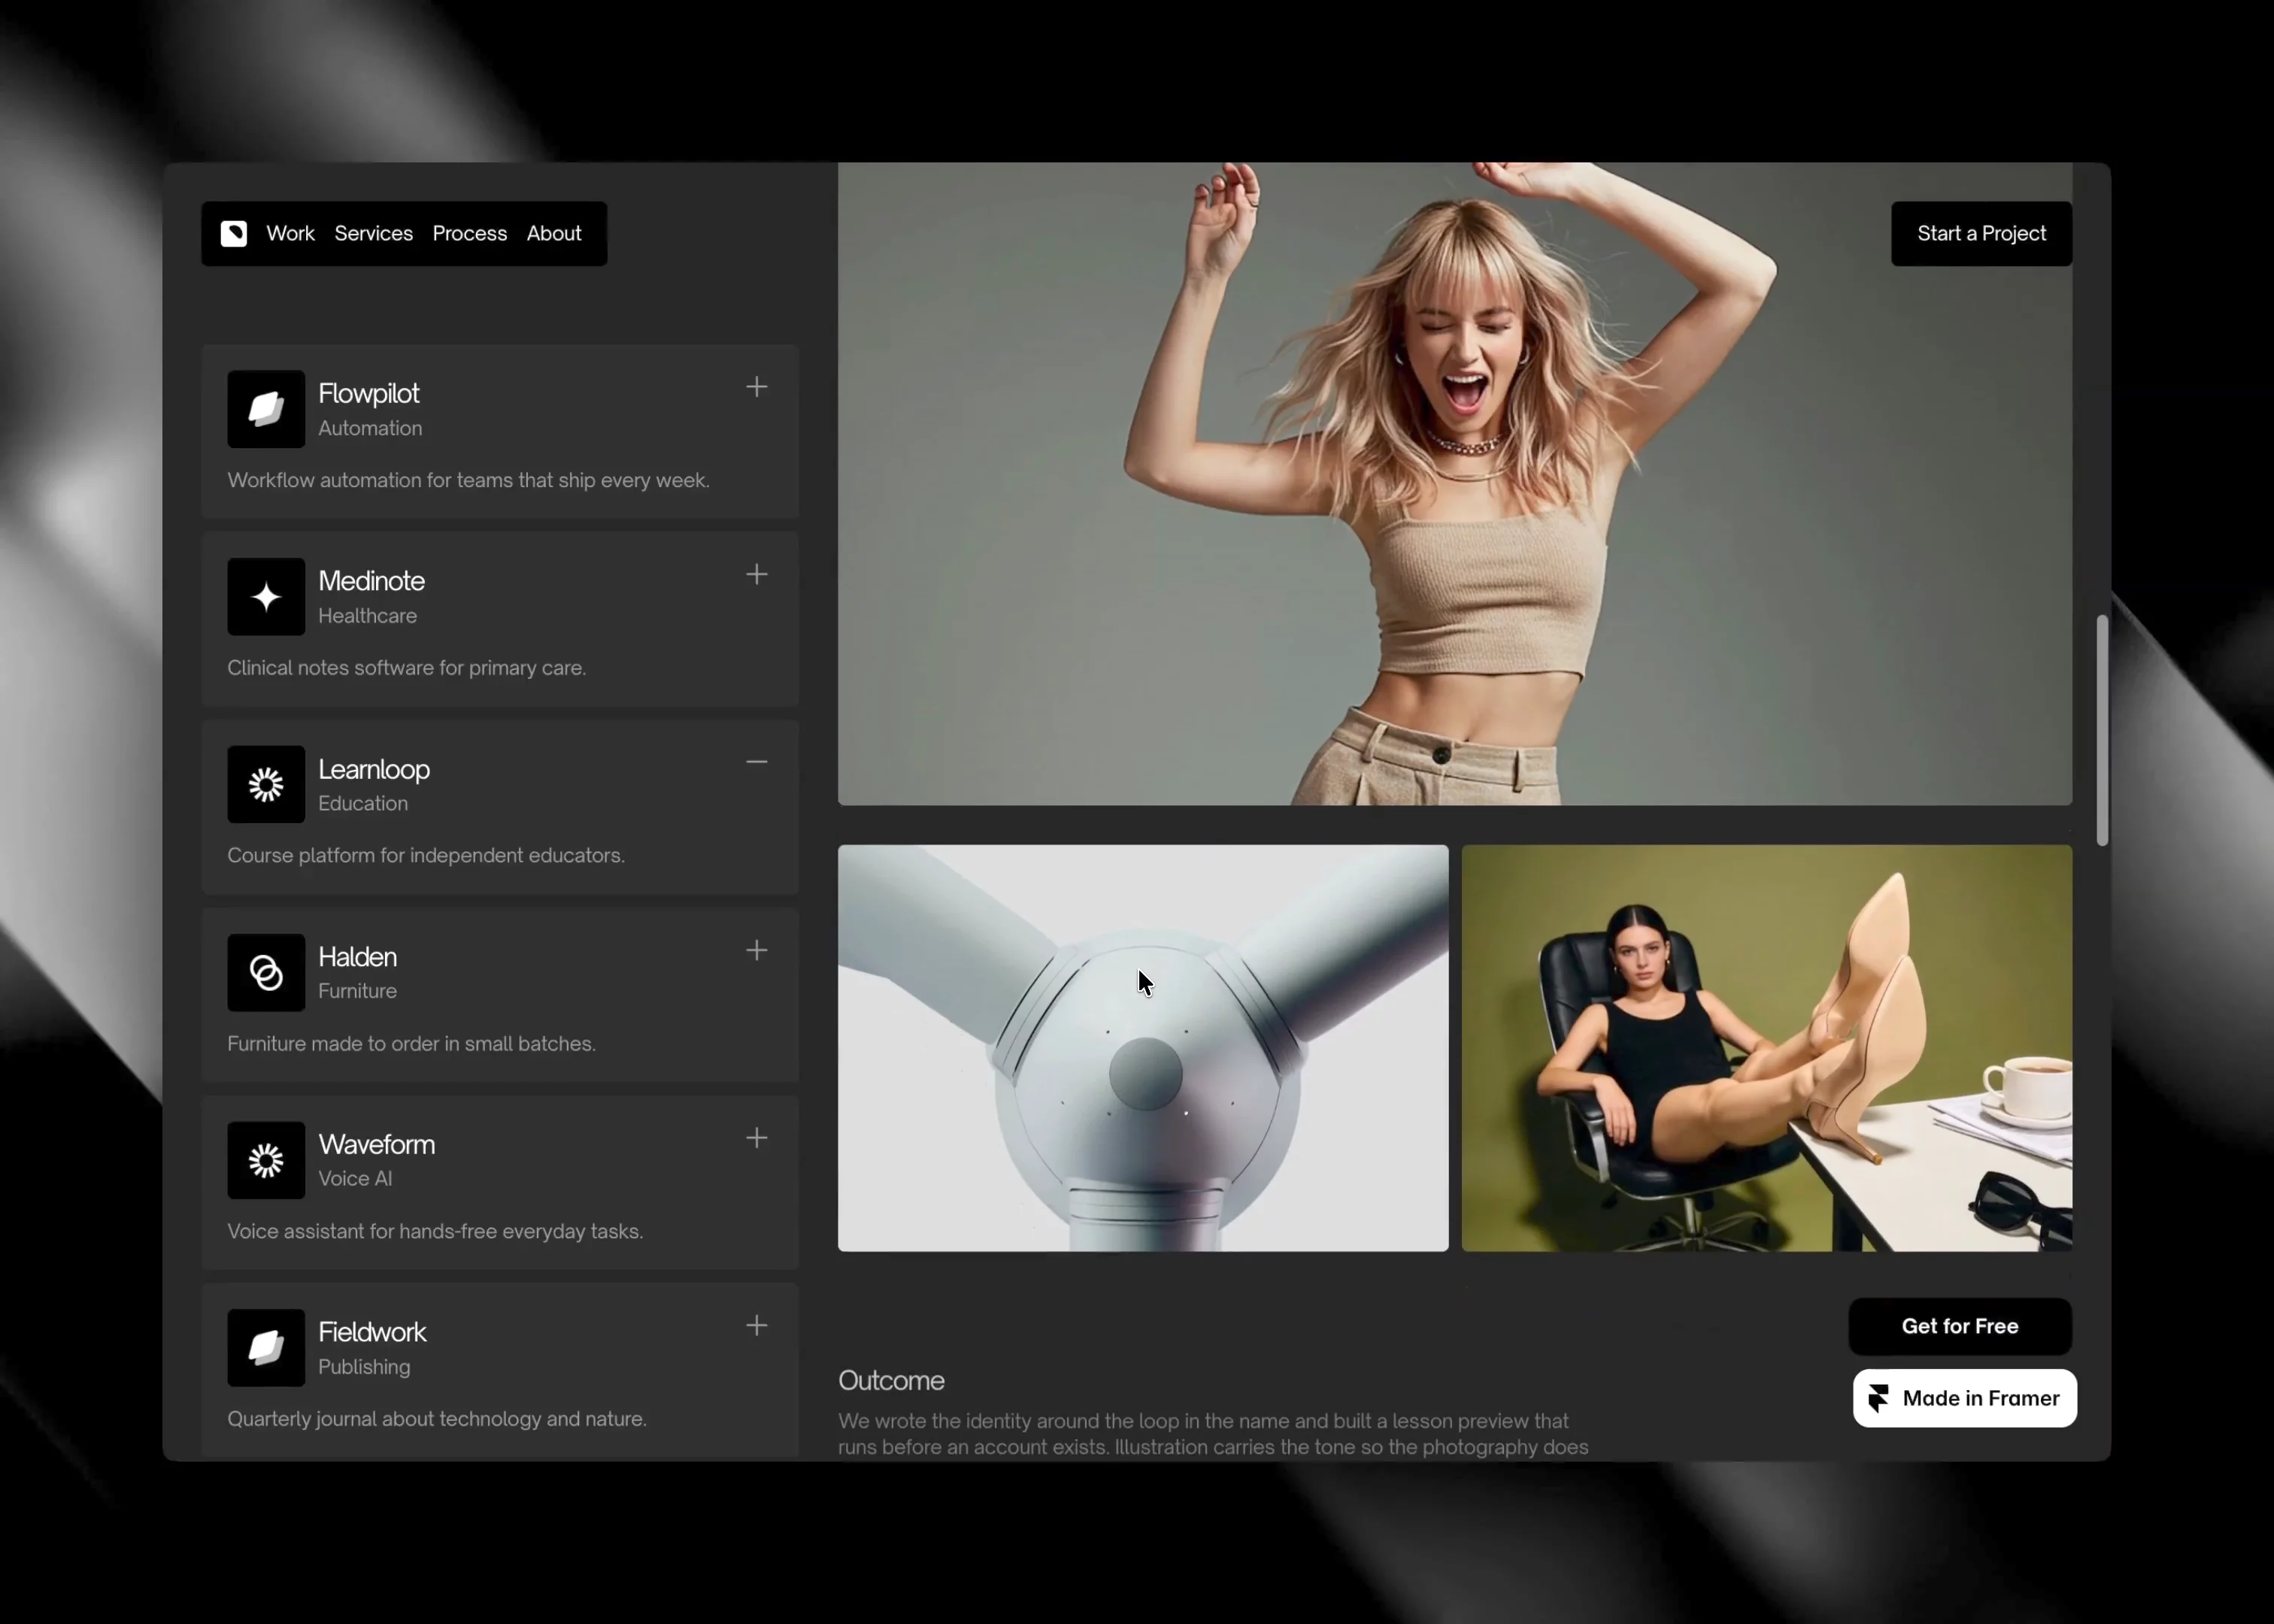Open the Work nav item

290,234
